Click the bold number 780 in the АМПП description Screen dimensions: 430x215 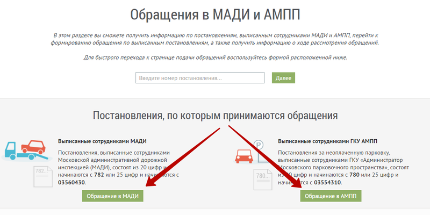click(x=355, y=175)
